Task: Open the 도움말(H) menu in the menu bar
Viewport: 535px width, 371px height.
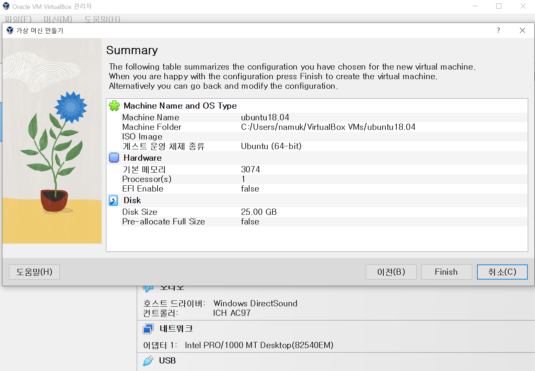Action: coord(102,19)
